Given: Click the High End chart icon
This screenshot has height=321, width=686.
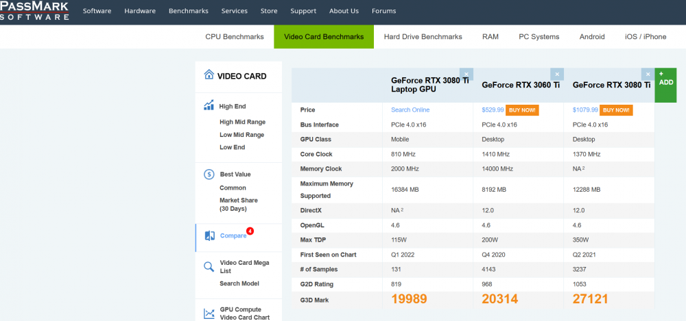Looking at the screenshot, I should [209, 106].
